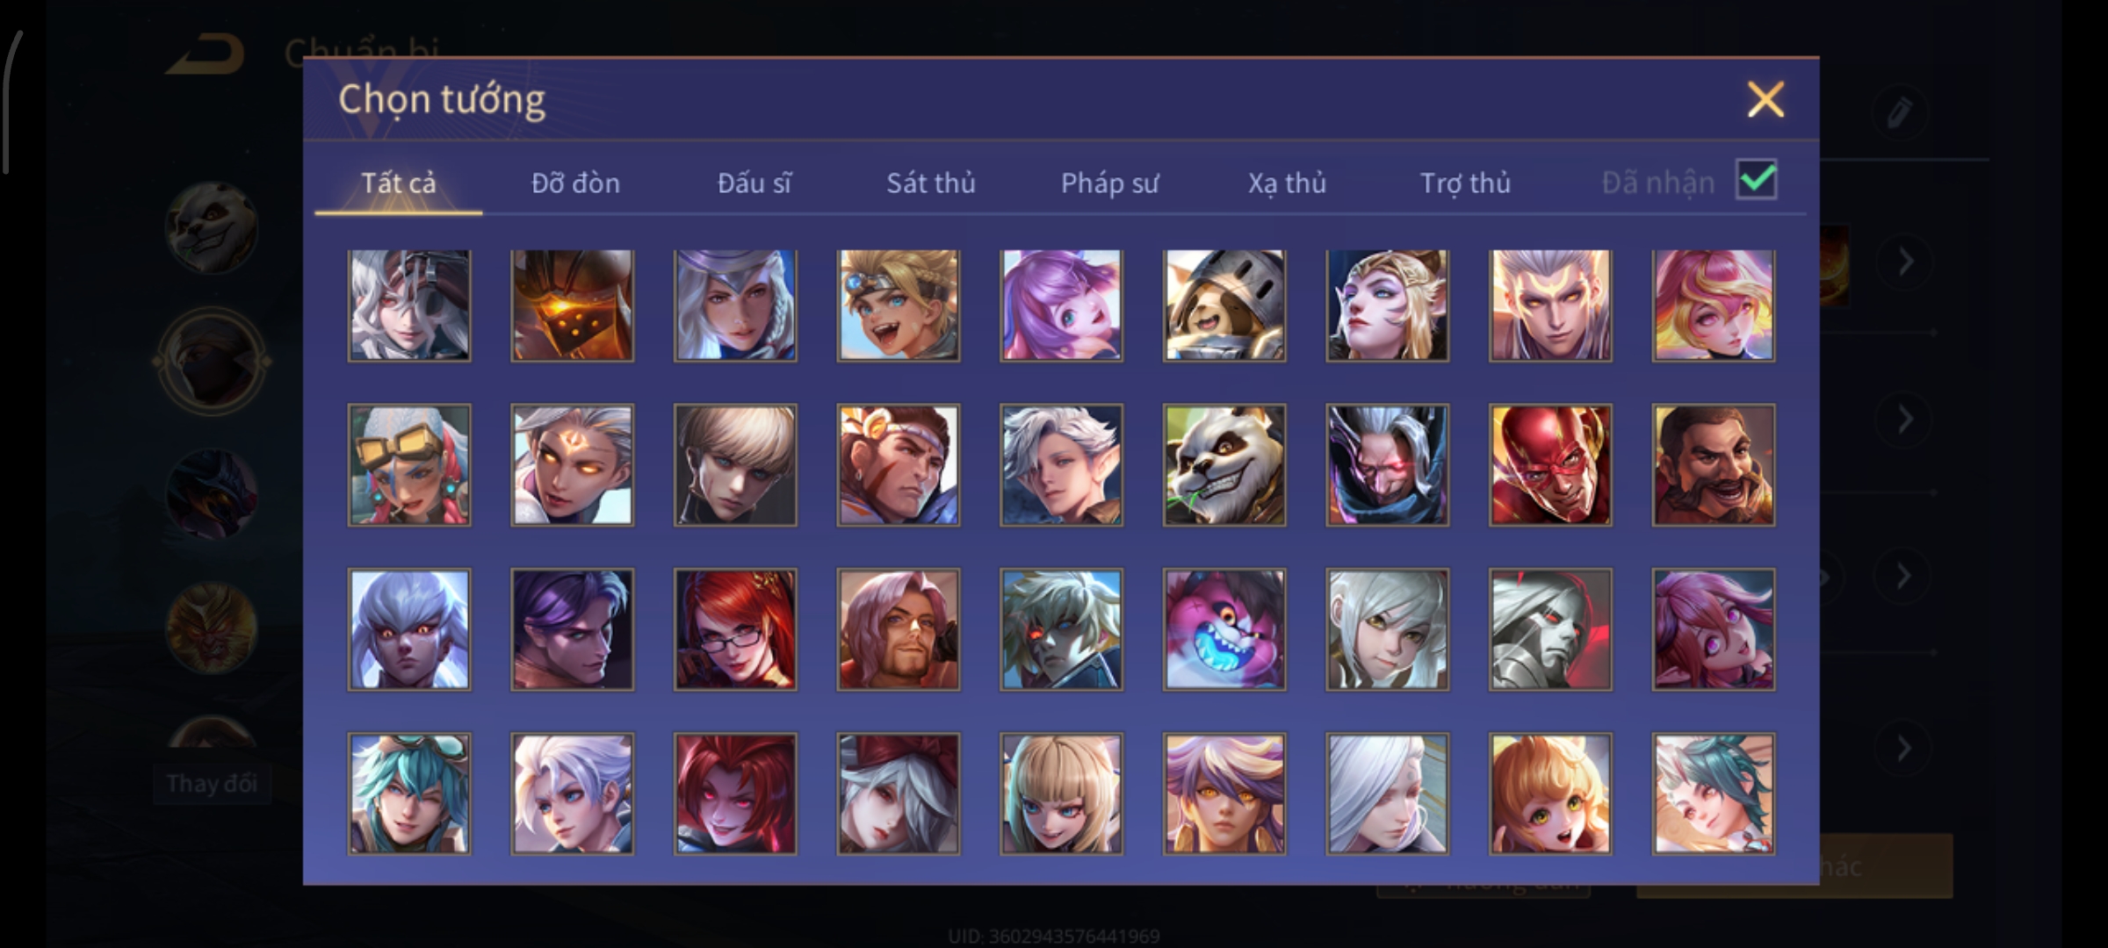The image size is (2108, 948).
Task: Select the Tất cả tab
Action: click(x=398, y=183)
